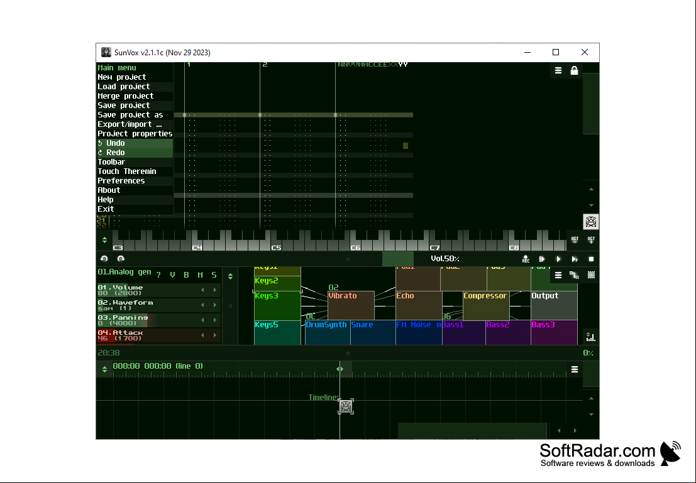
Task: Mute the Analog gen module
Action: (x=200, y=275)
